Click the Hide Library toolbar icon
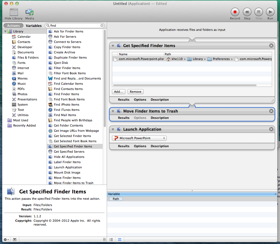 (x=14, y=12)
